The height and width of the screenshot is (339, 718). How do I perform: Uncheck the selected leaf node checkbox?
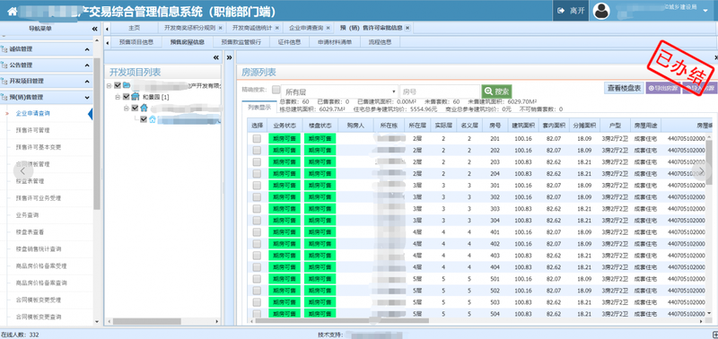pyautogui.click(x=144, y=119)
